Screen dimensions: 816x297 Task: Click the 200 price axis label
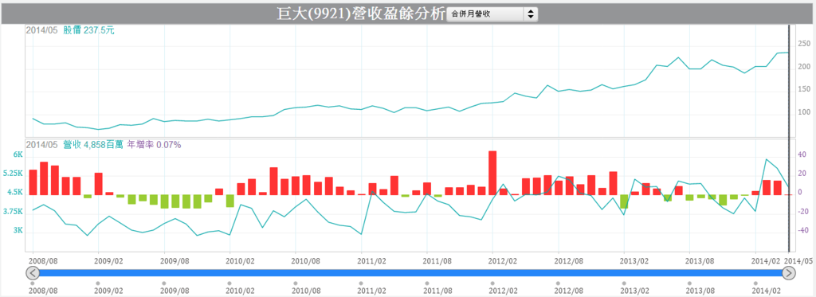[804, 67]
